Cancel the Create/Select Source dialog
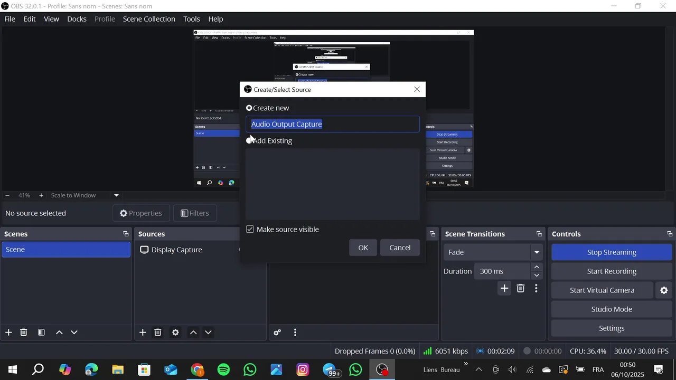The image size is (676, 380). pyautogui.click(x=400, y=248)
